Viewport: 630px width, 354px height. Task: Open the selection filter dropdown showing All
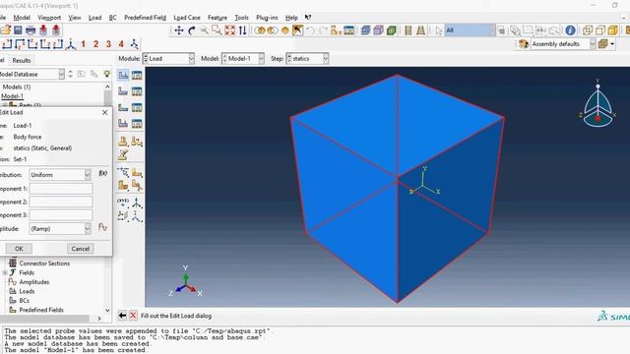coord(471,30)
